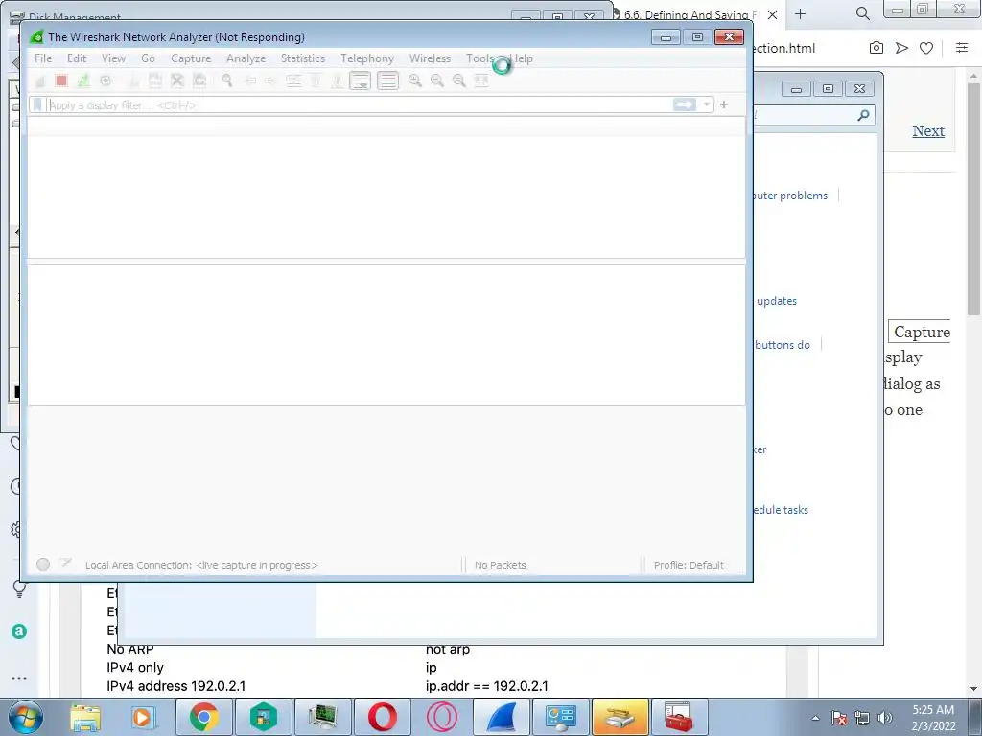Open the Capture menu in Wireshark

tap(191, 58)
